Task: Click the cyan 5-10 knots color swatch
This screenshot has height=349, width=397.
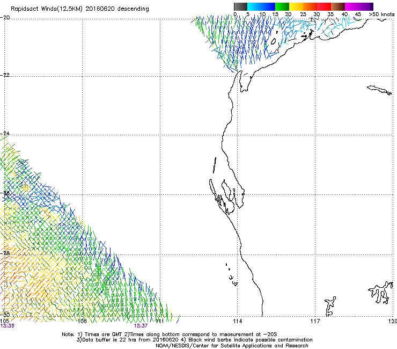Action: 254,6
